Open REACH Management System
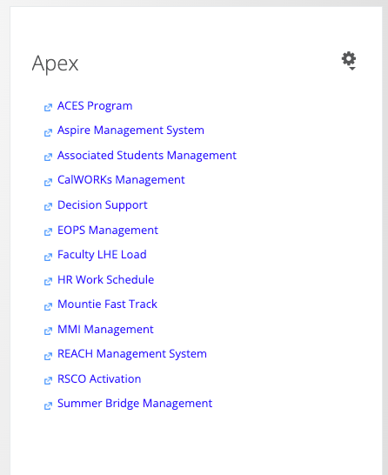This screenshot has height=475, width=388. [132, 354]
